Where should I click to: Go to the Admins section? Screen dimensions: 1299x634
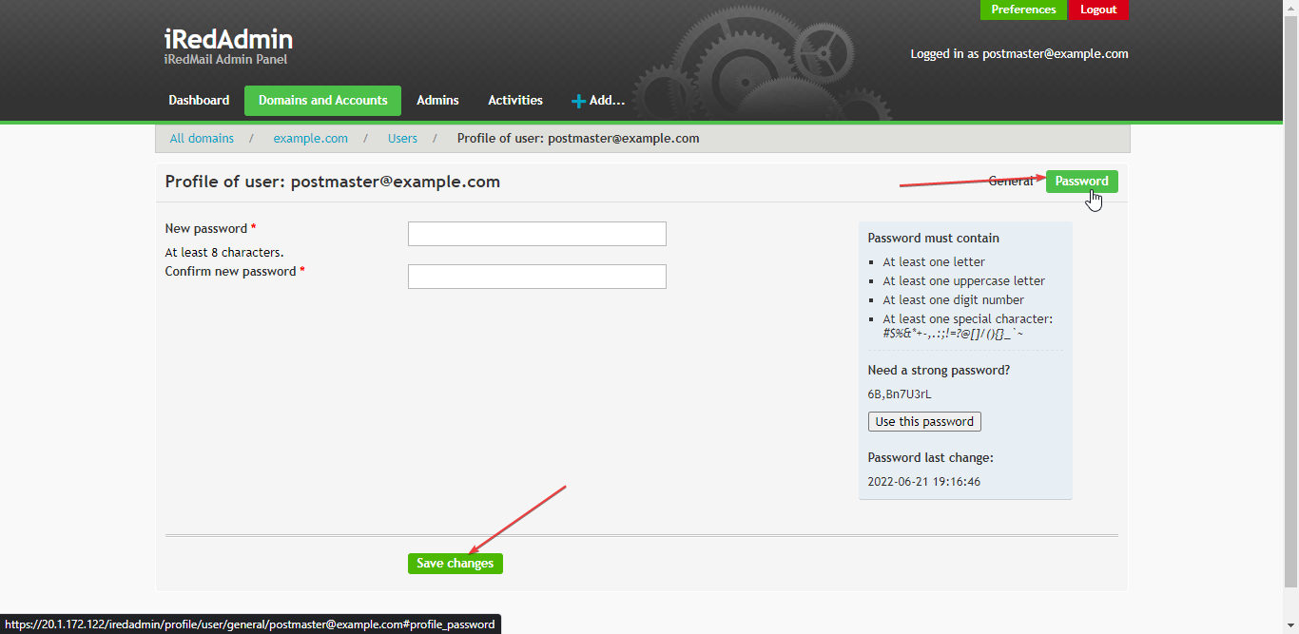click(x=437, y=100)
